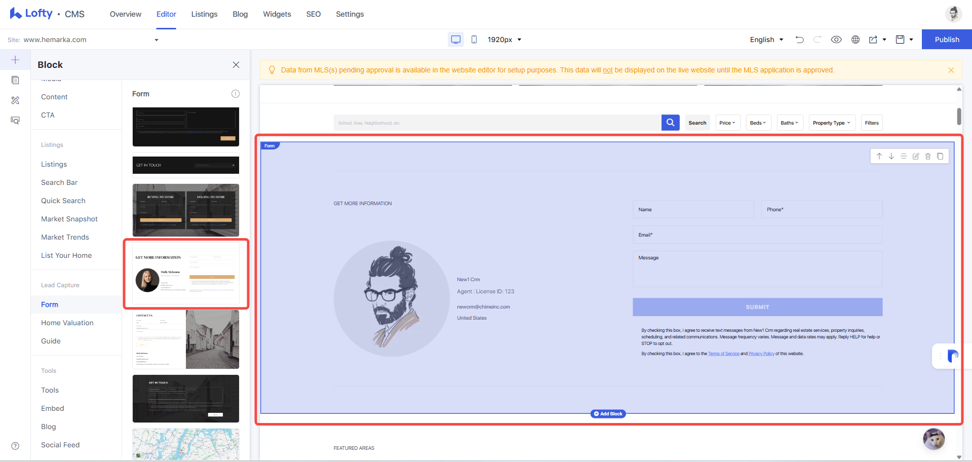This screenshot has height=462, width=972.
Task: Click the blue search magnifier button
Action: point(671,123)
